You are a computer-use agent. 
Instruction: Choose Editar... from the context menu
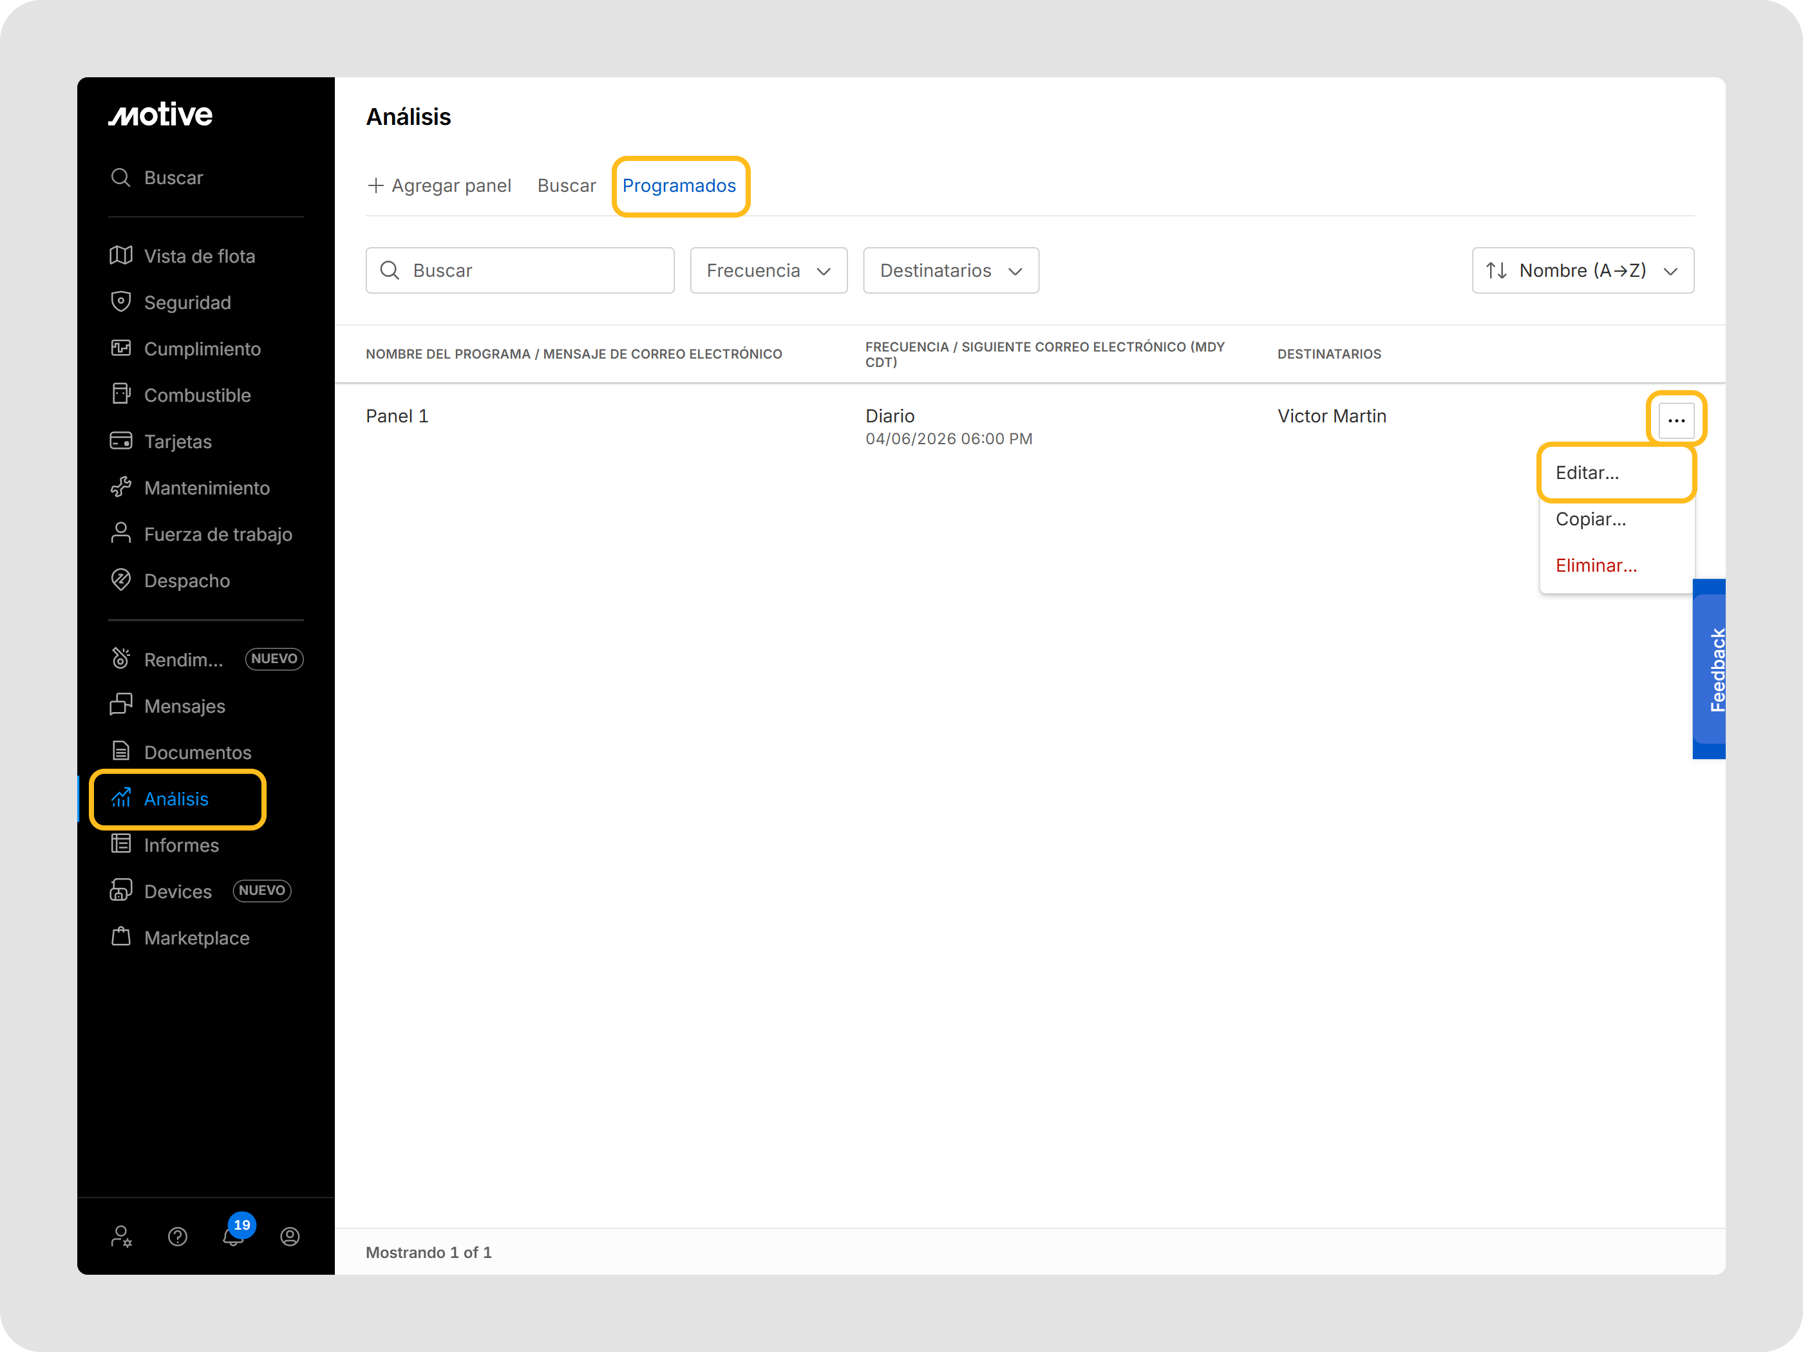pyautogui.click(x=1587, y=473)
